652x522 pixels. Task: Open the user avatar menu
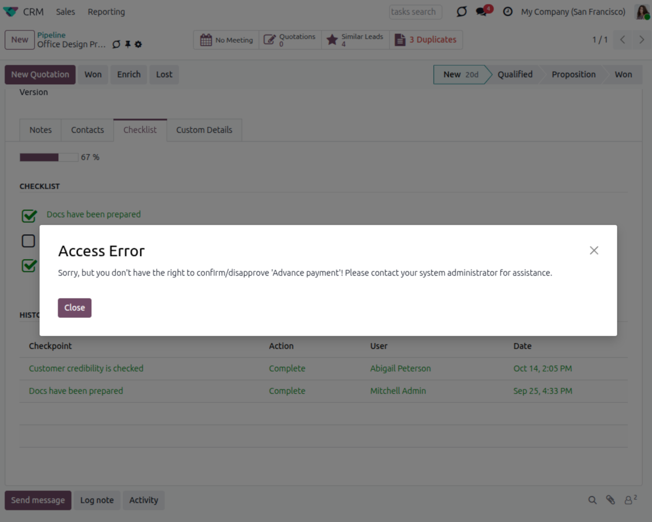point(642,12)
